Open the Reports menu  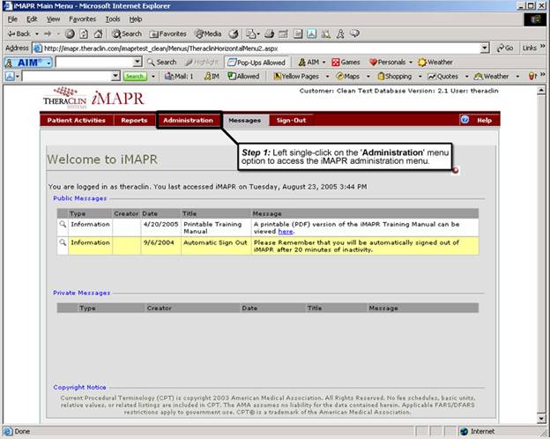134,120
